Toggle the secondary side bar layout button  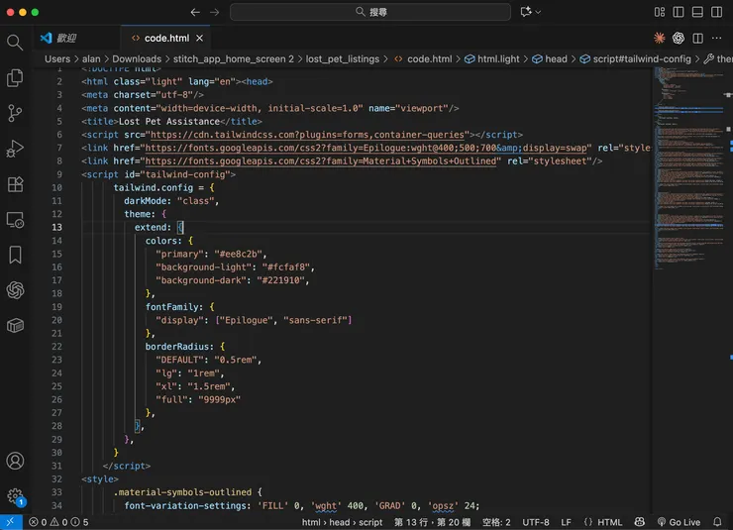tap(717, 12)
